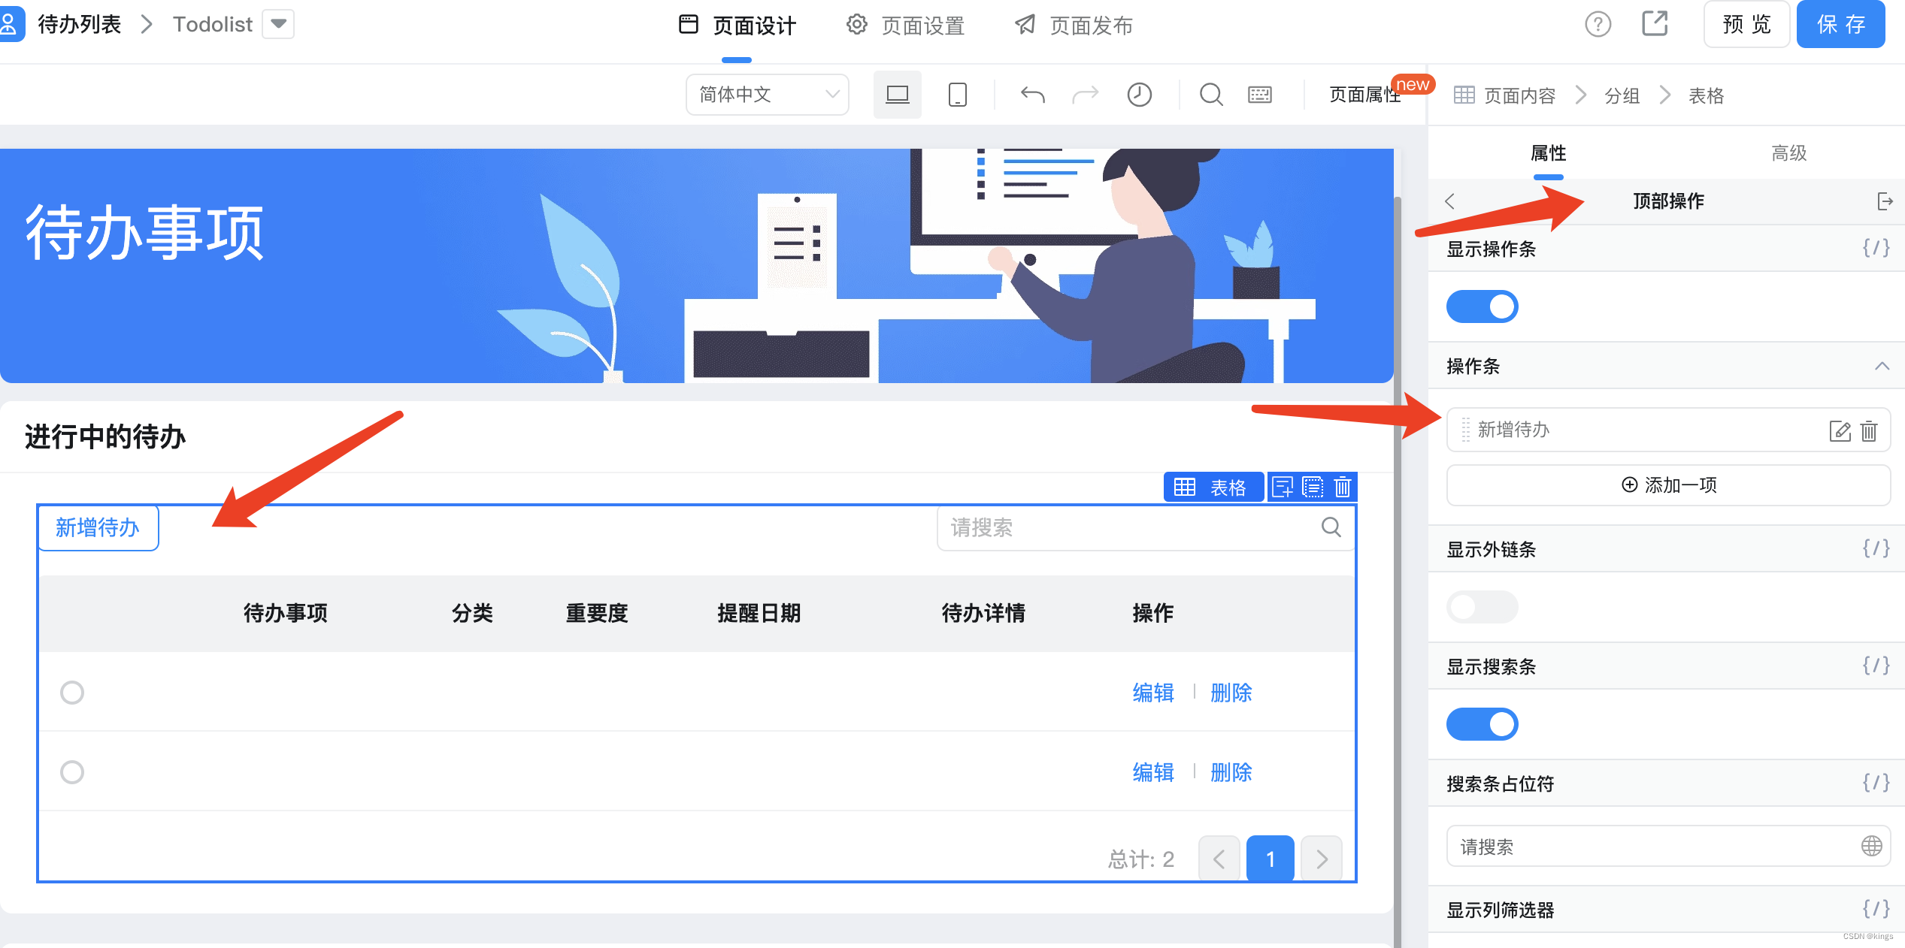Click the 搜索条占位符 请搜索 input

pyautogui.click(x=1654, y=847)
